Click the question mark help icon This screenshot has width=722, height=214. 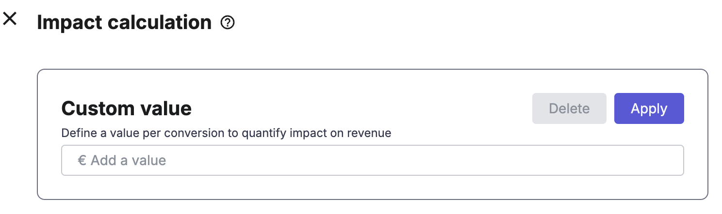coord(228,23)
